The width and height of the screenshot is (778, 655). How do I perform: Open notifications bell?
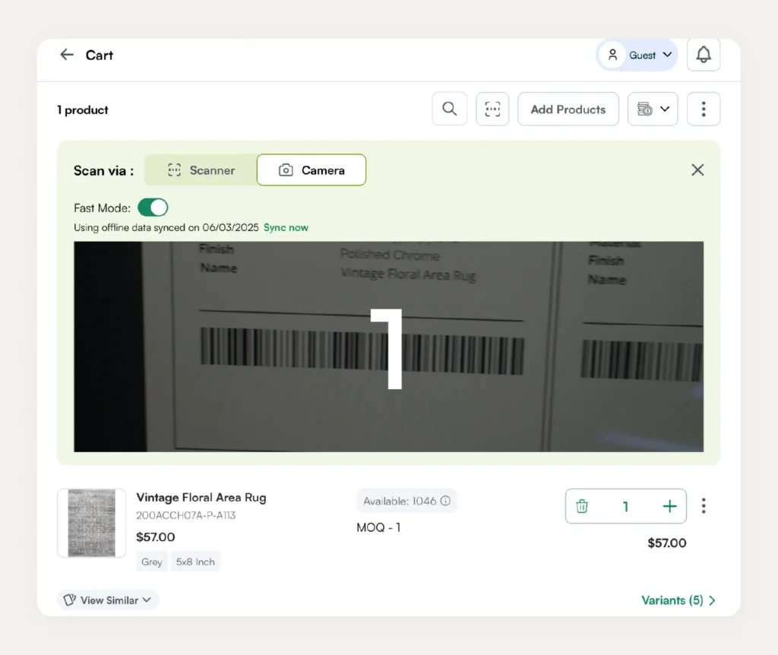(703, 55)
